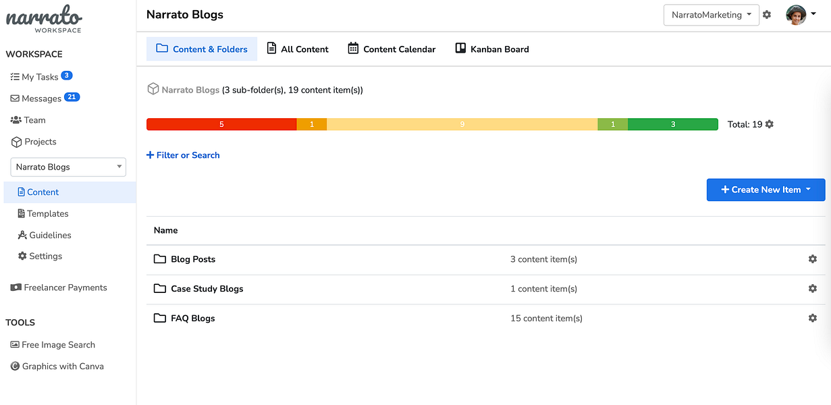Screen dimensions: 831x405
Task: Open settings gear for Case Study Blogs folder
Action: coord(813,289)
